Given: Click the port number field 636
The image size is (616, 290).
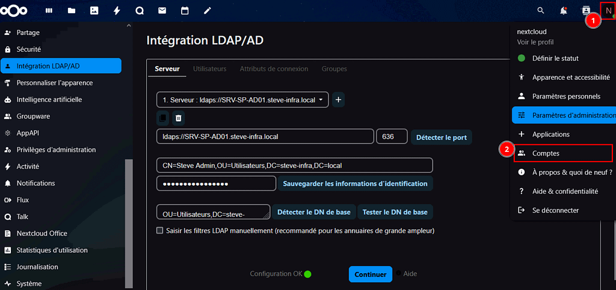Looking at the screenshot, I should 392,137.
